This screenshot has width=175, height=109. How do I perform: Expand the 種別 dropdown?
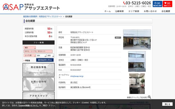pyautogui.click(x=30, y=48)
